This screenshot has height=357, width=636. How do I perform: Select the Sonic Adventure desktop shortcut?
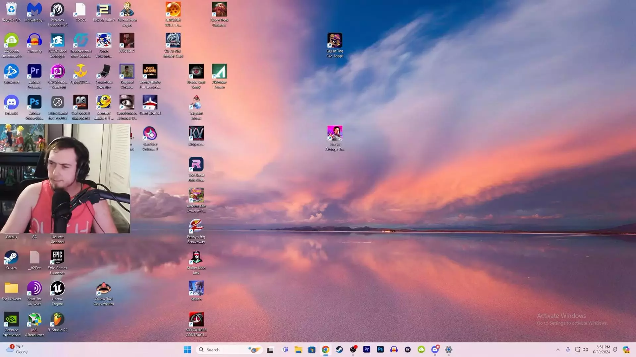tap(104, 46)
